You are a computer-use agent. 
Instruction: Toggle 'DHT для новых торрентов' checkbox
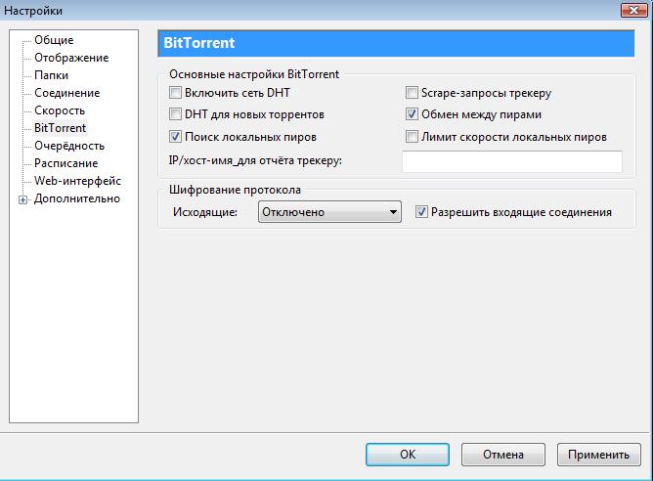tap(175, 114)
